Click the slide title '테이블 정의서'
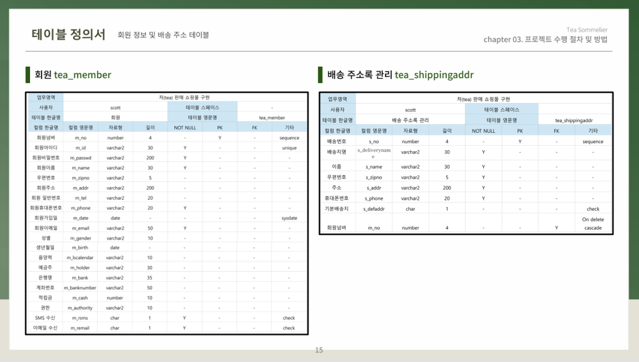The height and width of the screenshot is (362, 639). (68, 34)
